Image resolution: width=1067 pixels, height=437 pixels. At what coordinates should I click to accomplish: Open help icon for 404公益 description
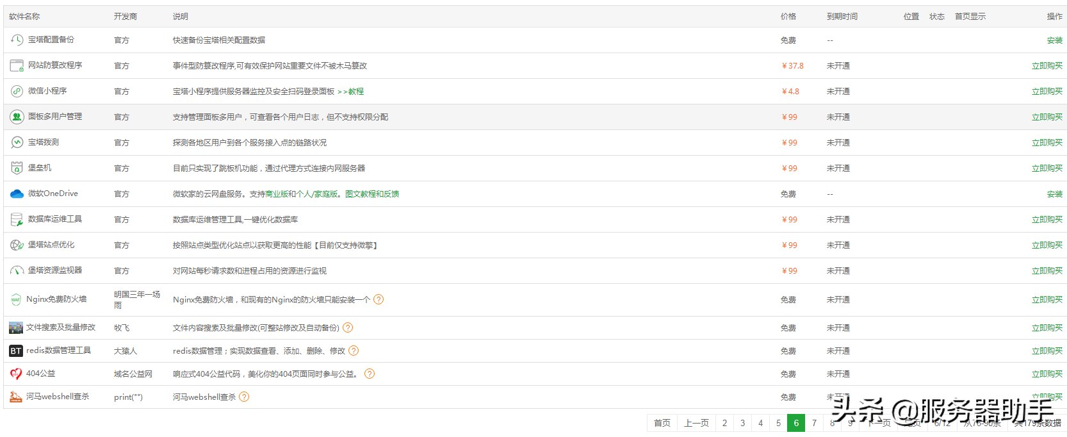pos(370,374)
